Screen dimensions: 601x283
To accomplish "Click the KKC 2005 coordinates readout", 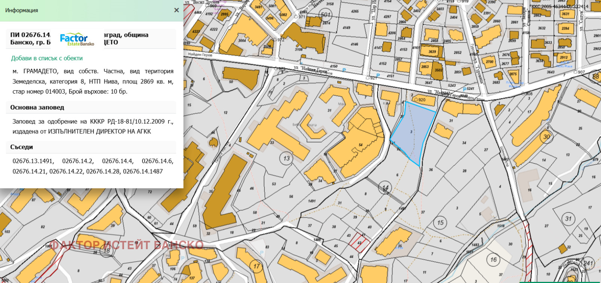I will (559, 6).
